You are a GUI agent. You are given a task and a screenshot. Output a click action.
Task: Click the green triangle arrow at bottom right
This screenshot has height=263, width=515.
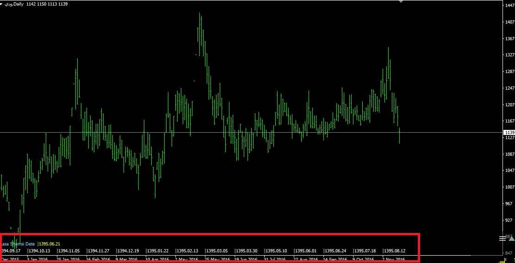coord(511,238)
